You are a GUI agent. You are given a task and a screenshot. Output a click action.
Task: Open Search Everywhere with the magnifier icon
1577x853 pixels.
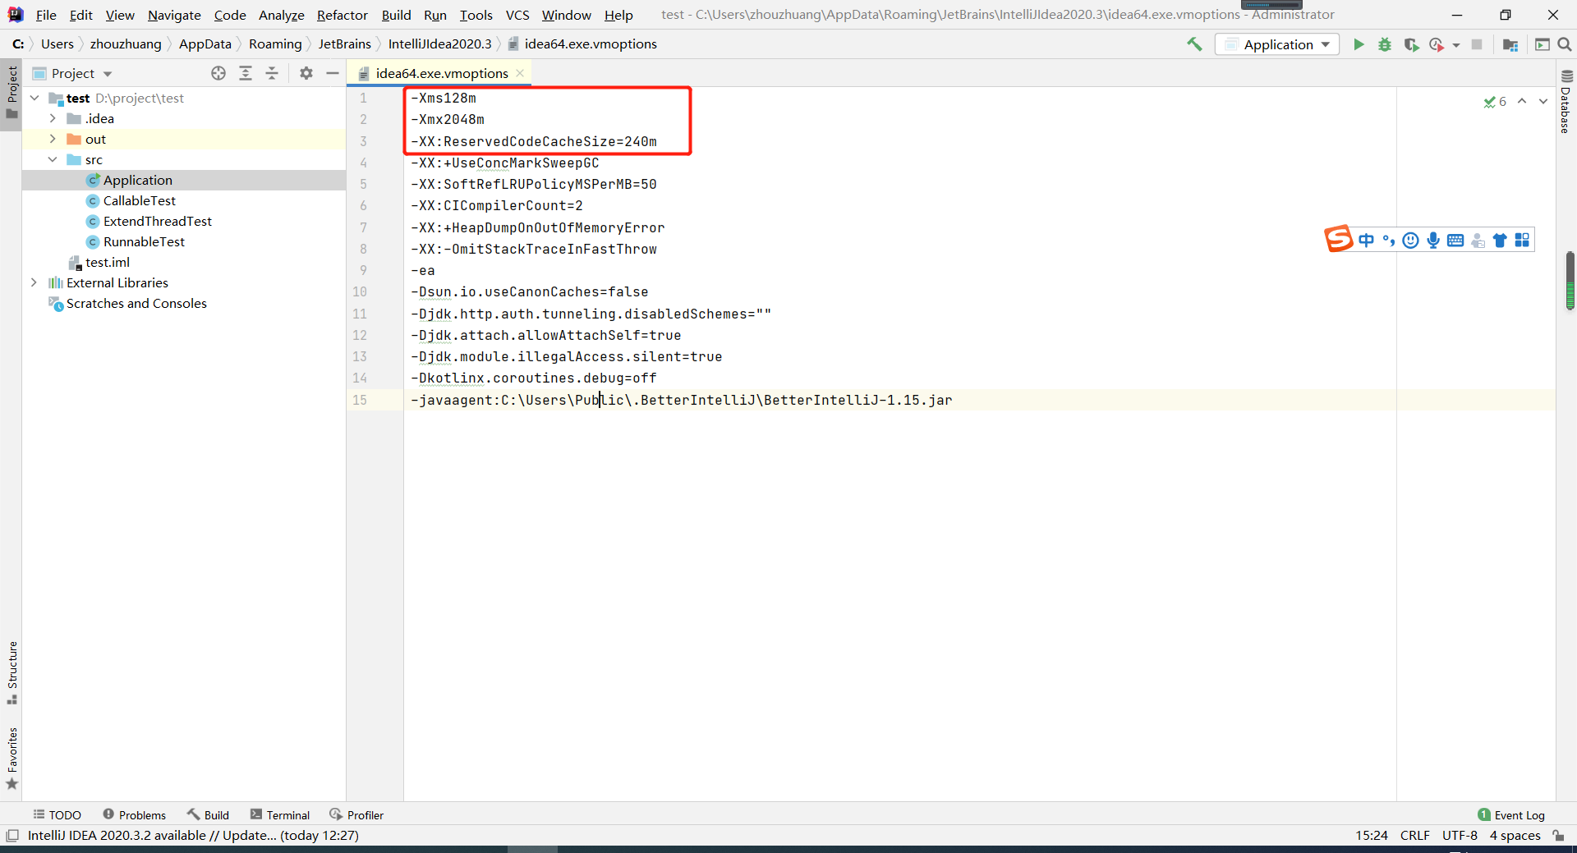[x=1566, y=44]
